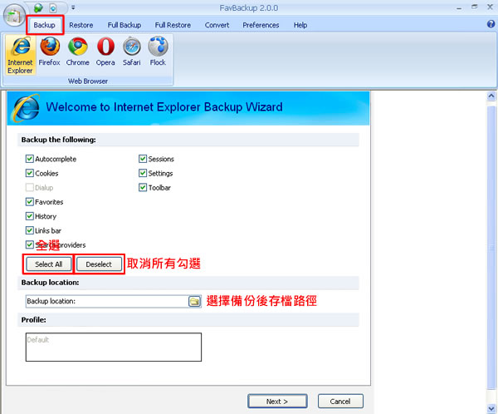This screenshot has height=414, width=498.
Task: Open the Convert tab
Action: (217, 25)
